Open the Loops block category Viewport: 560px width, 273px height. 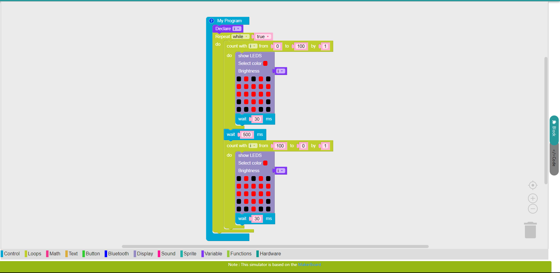(34, 253)
